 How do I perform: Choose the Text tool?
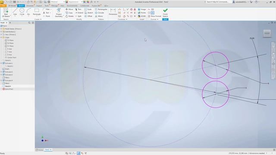(47, 13)
